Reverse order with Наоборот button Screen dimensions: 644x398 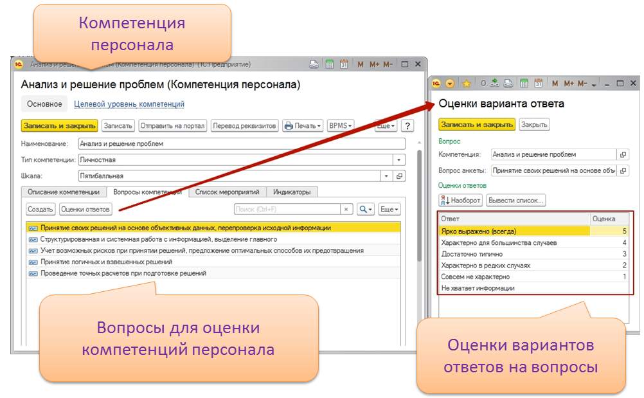pyautogui.click(x=460, y=201)
